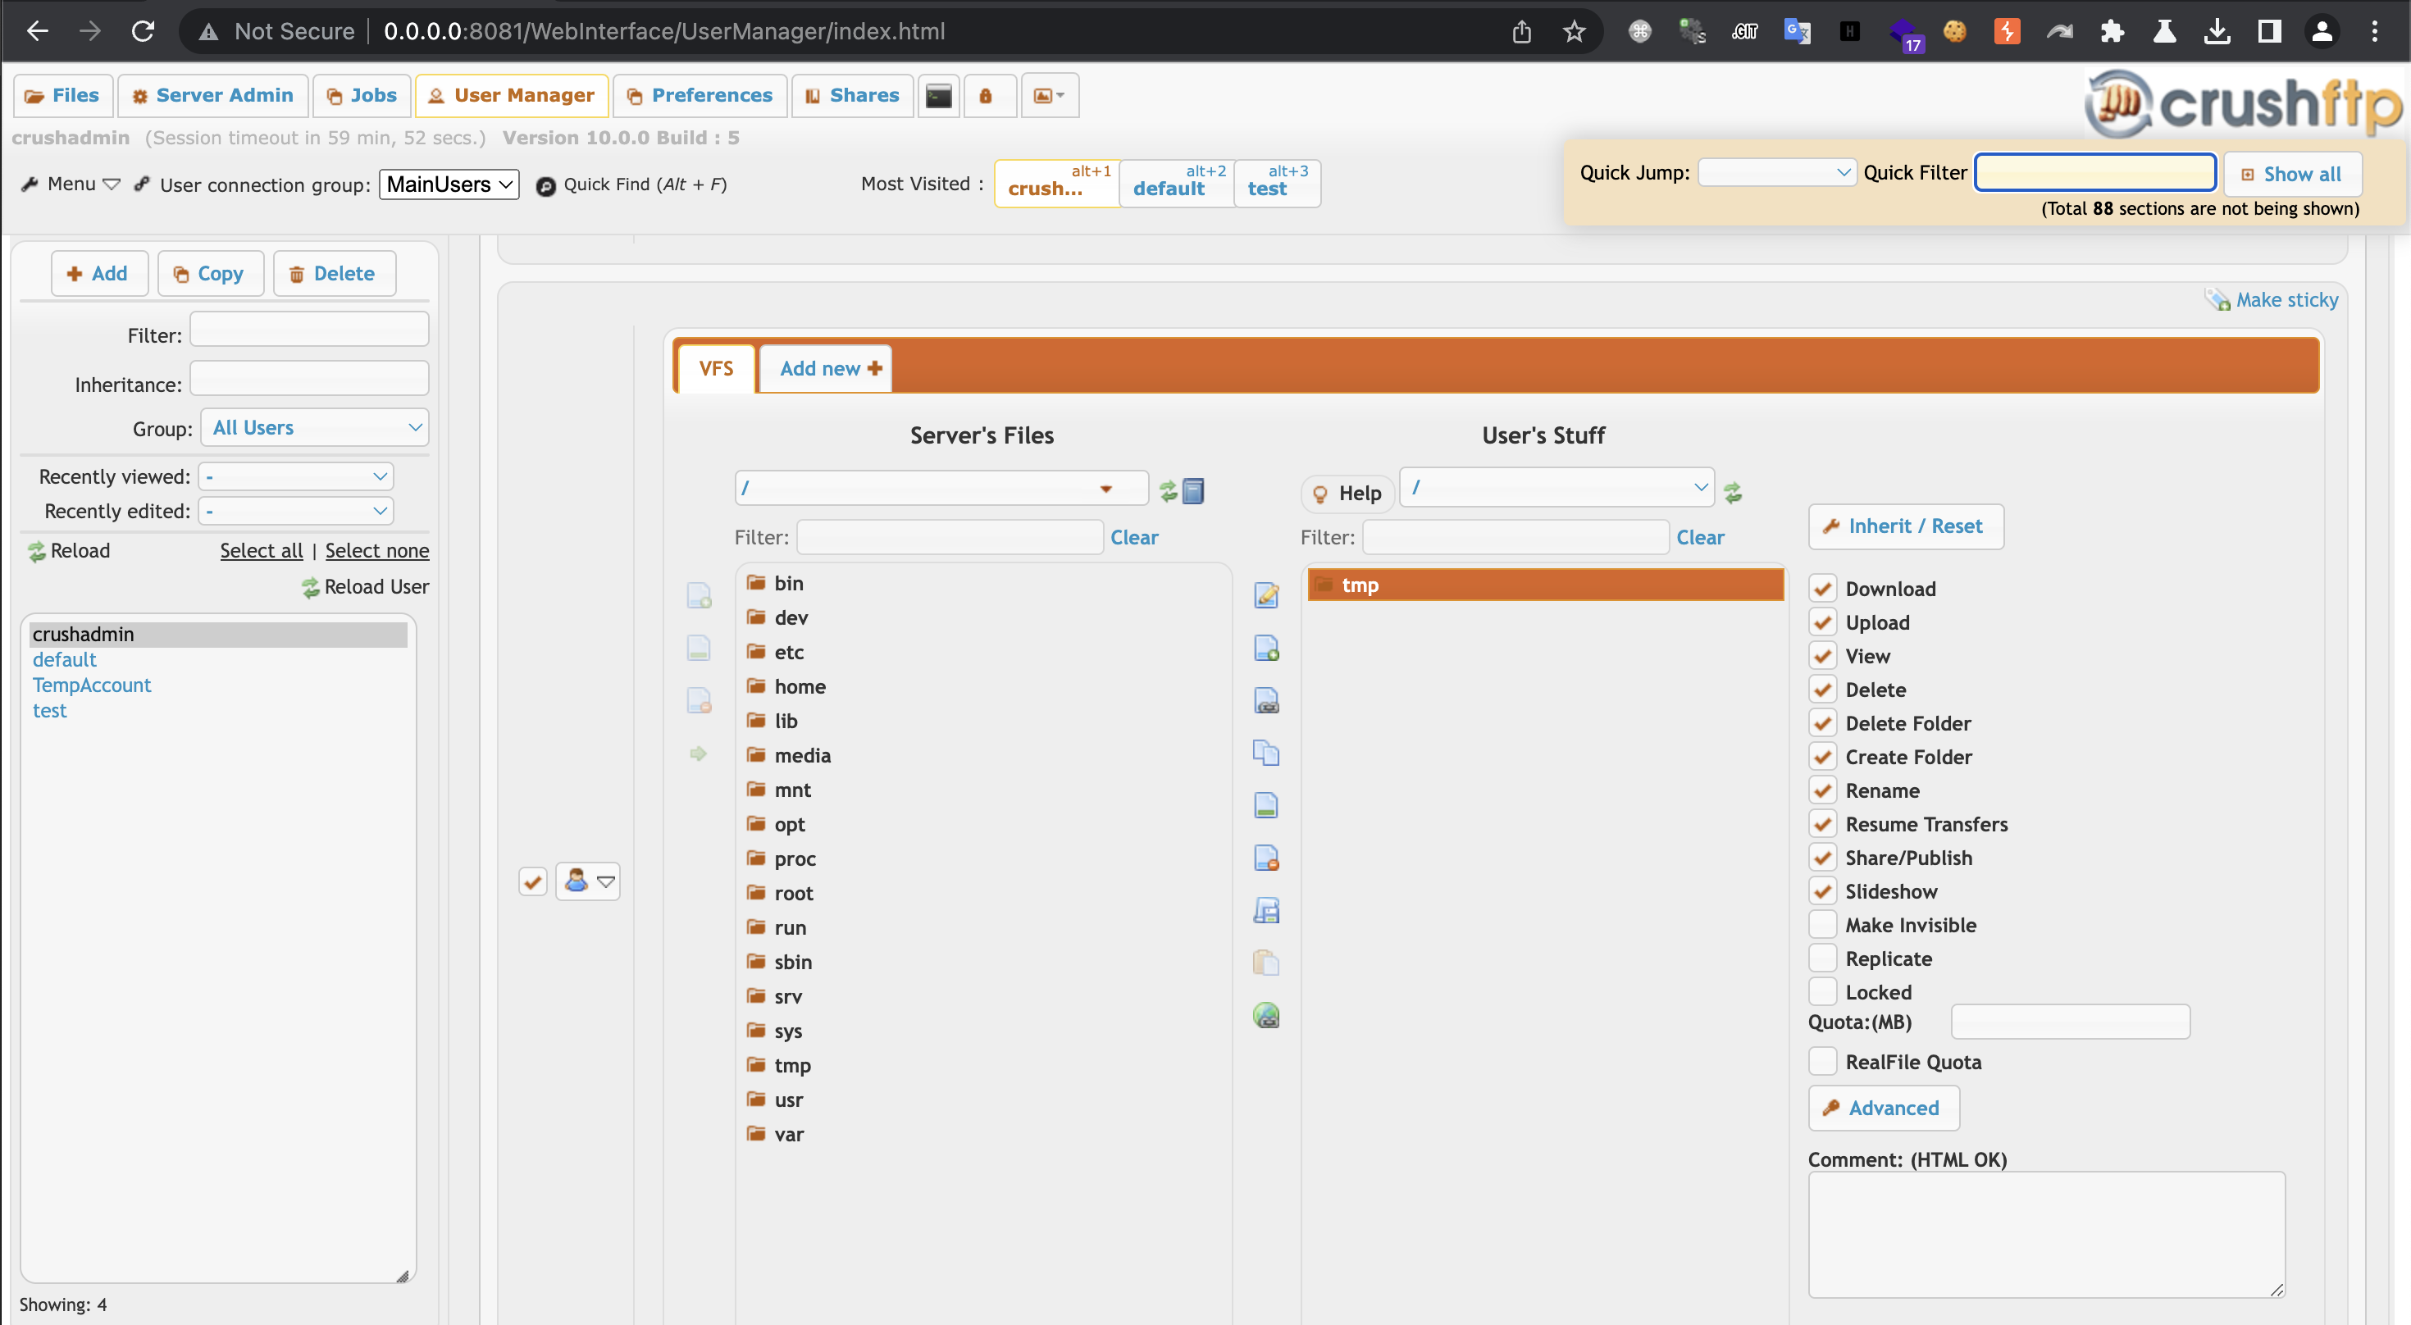This screenshot has width=2411, height=1325.
Task: Click the blue book icon by Server's Files path
Action: point(1193,491)
